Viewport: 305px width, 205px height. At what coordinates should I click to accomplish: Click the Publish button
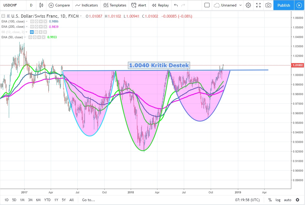click(284, 5)
